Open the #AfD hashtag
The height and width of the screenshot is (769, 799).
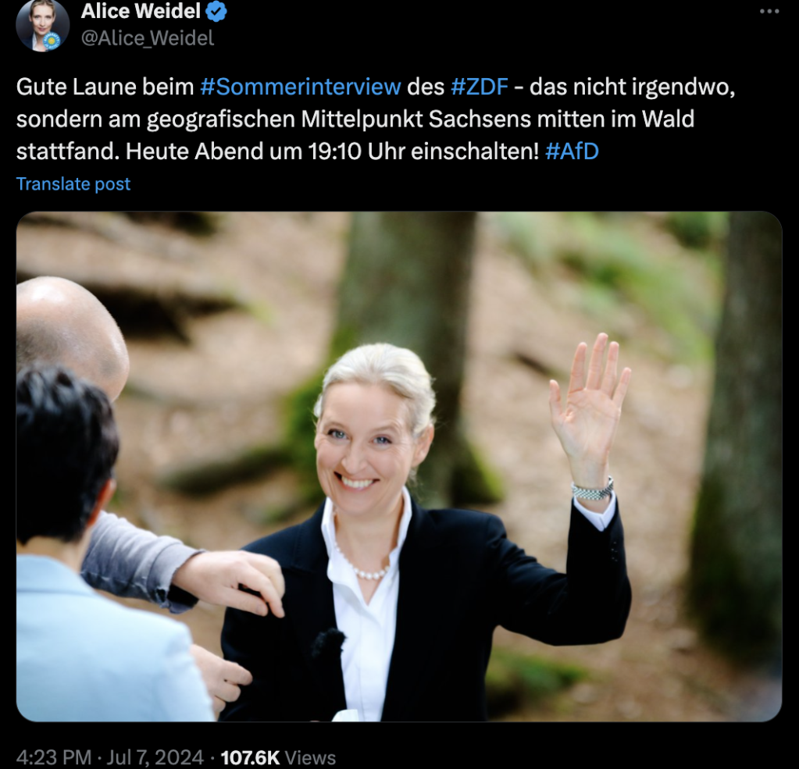tap(572, 151)
